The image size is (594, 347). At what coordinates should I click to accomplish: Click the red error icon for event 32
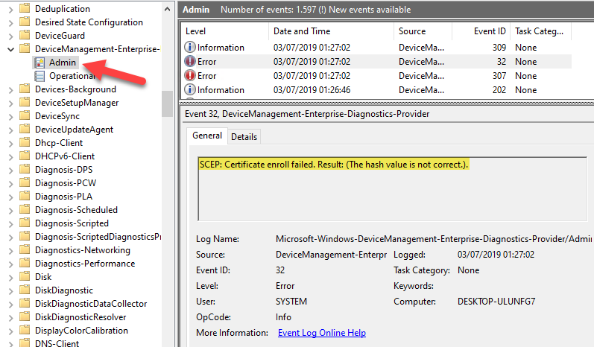tap(191, 62)
